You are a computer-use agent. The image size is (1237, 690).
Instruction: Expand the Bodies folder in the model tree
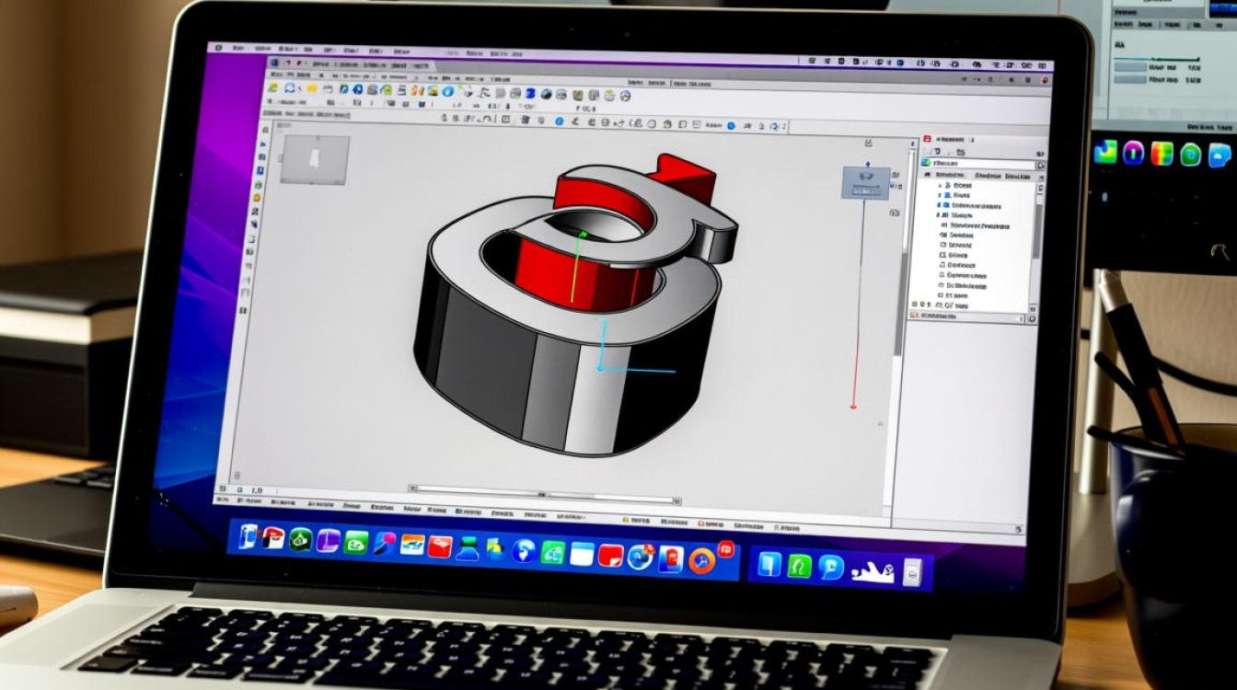click(938, 197)
